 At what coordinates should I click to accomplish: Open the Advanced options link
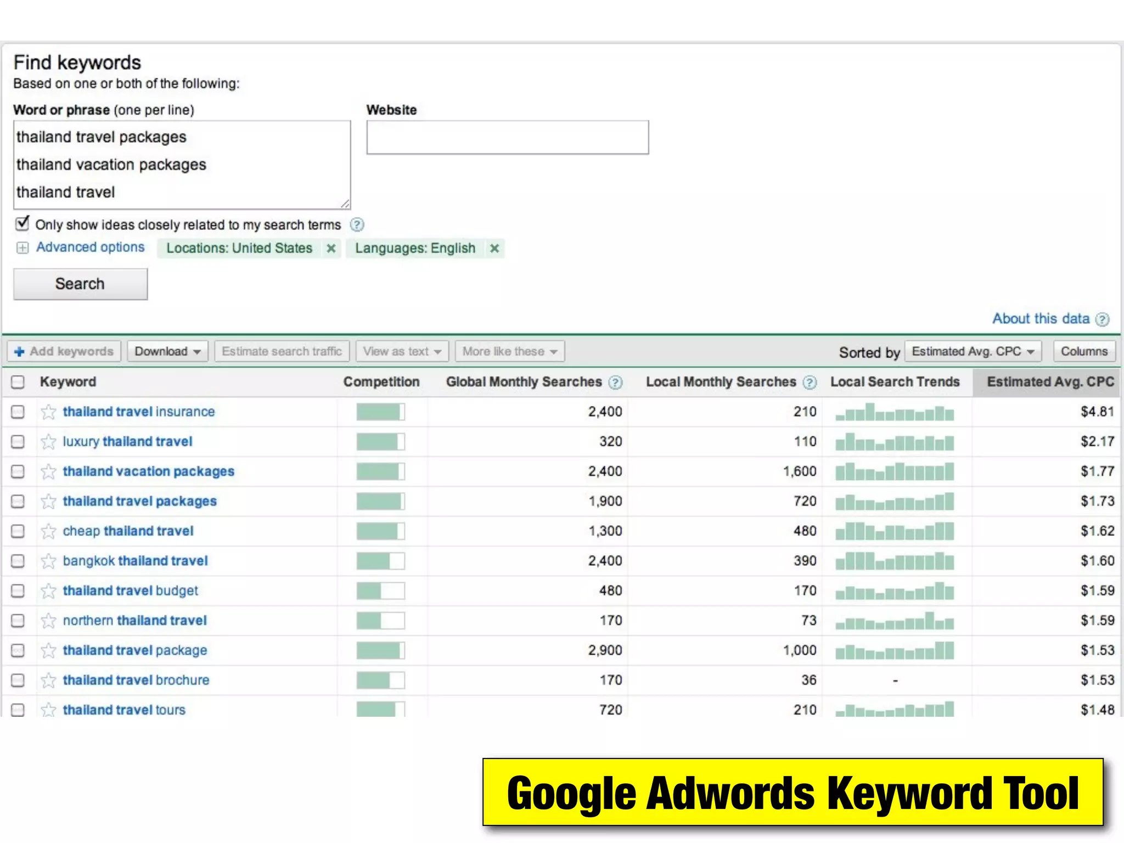tap(91, 248)
